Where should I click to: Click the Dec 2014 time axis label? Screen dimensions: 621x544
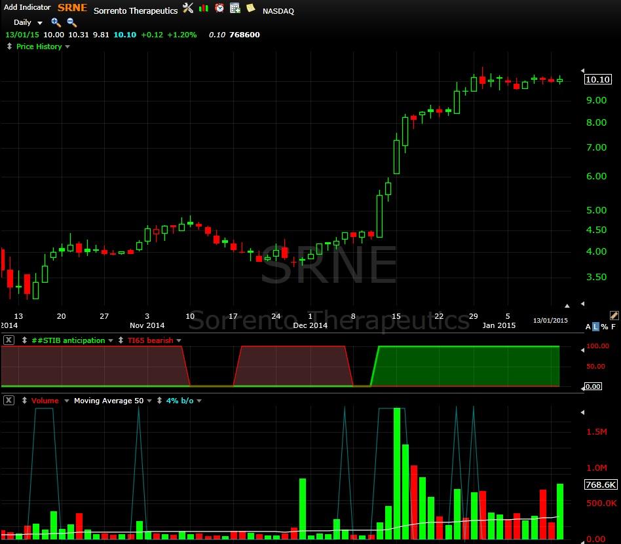pyautogui.click(x=310, y=325)
